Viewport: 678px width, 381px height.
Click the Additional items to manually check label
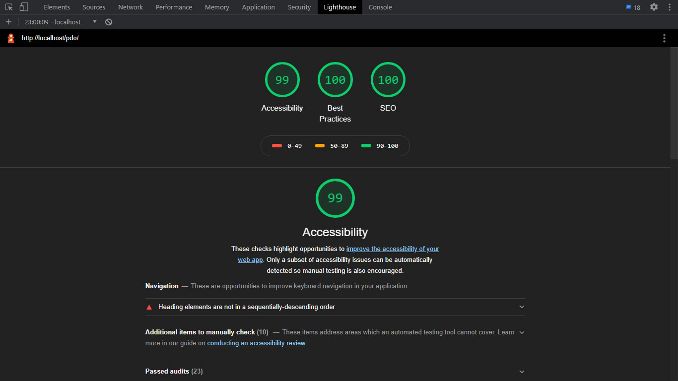point(200,332)
